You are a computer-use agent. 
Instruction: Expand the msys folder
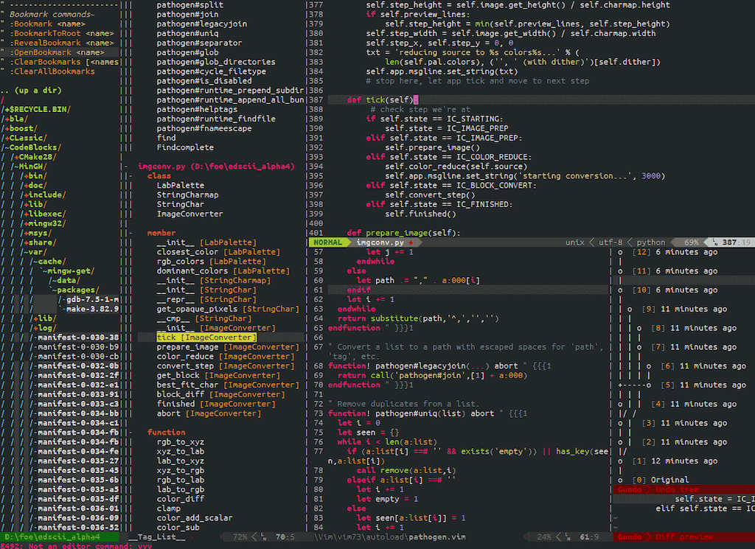[40, 233]
